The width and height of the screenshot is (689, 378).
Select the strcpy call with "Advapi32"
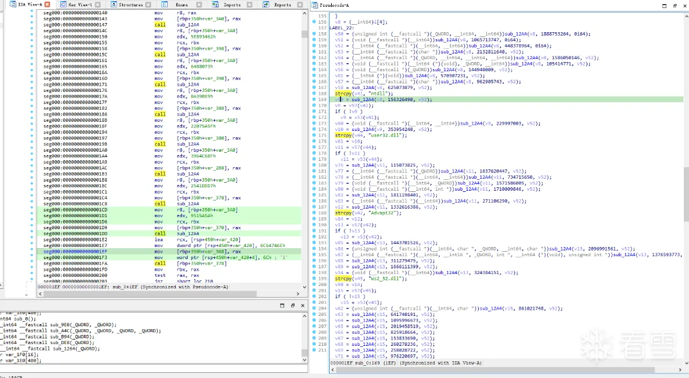coord(367,213)
